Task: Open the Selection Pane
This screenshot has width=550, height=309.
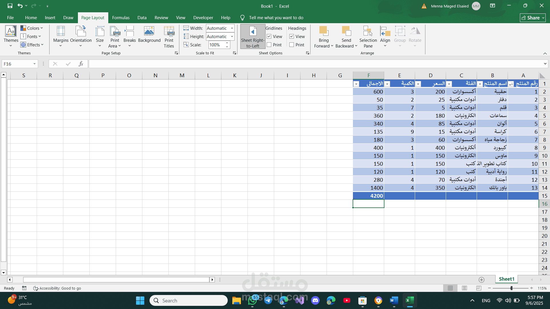Action: click(x=368, y=37)
